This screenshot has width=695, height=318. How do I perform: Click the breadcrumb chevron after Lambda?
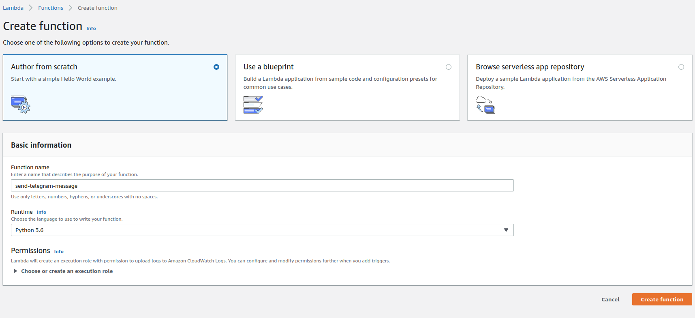tap(31, 8)
